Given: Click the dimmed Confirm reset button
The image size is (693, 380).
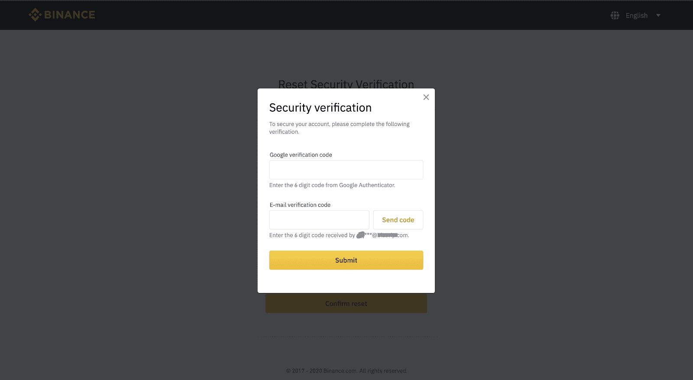Looking at the screenshot, I should pyautogui.click(x=346, y=304).
